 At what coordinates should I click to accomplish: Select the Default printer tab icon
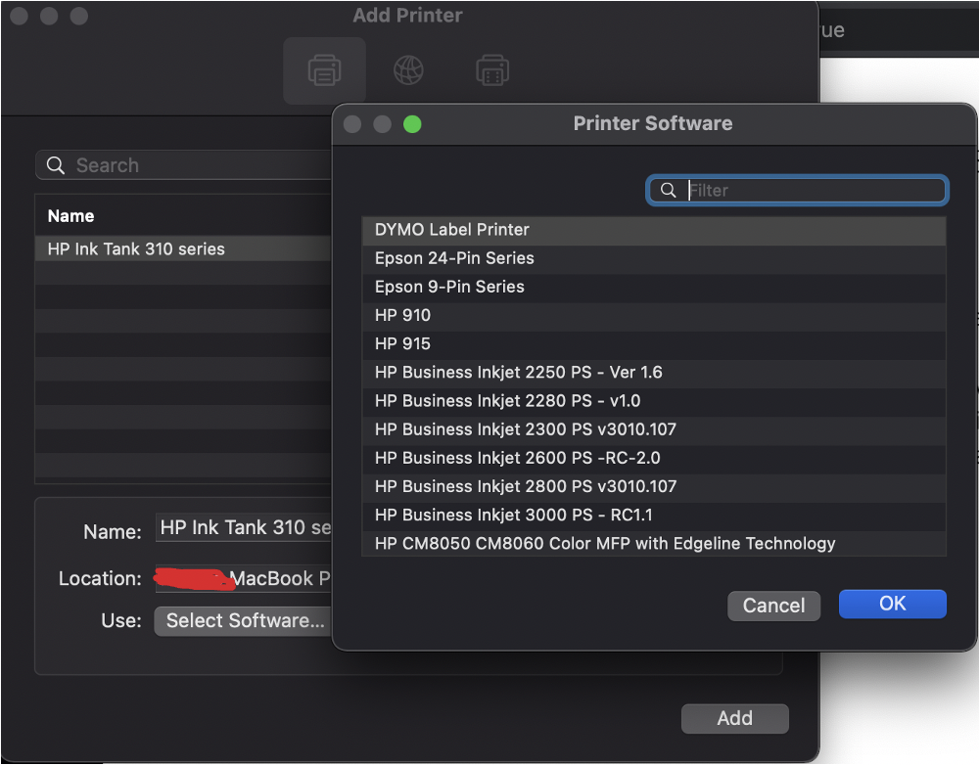click(x=324, y=69)
